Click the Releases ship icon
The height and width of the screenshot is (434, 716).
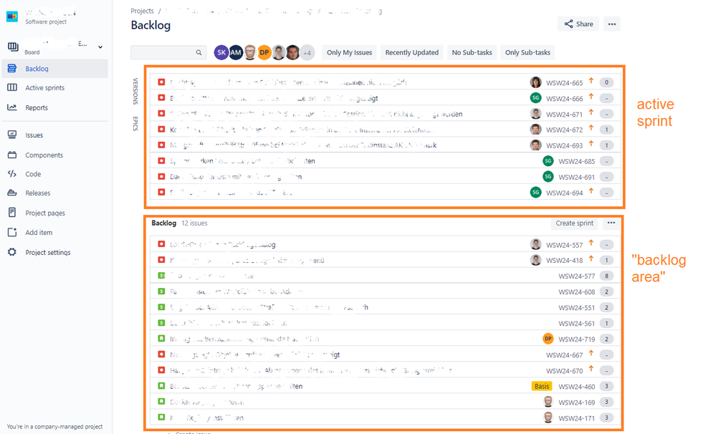pyautogui.click(x=12, y=193)
